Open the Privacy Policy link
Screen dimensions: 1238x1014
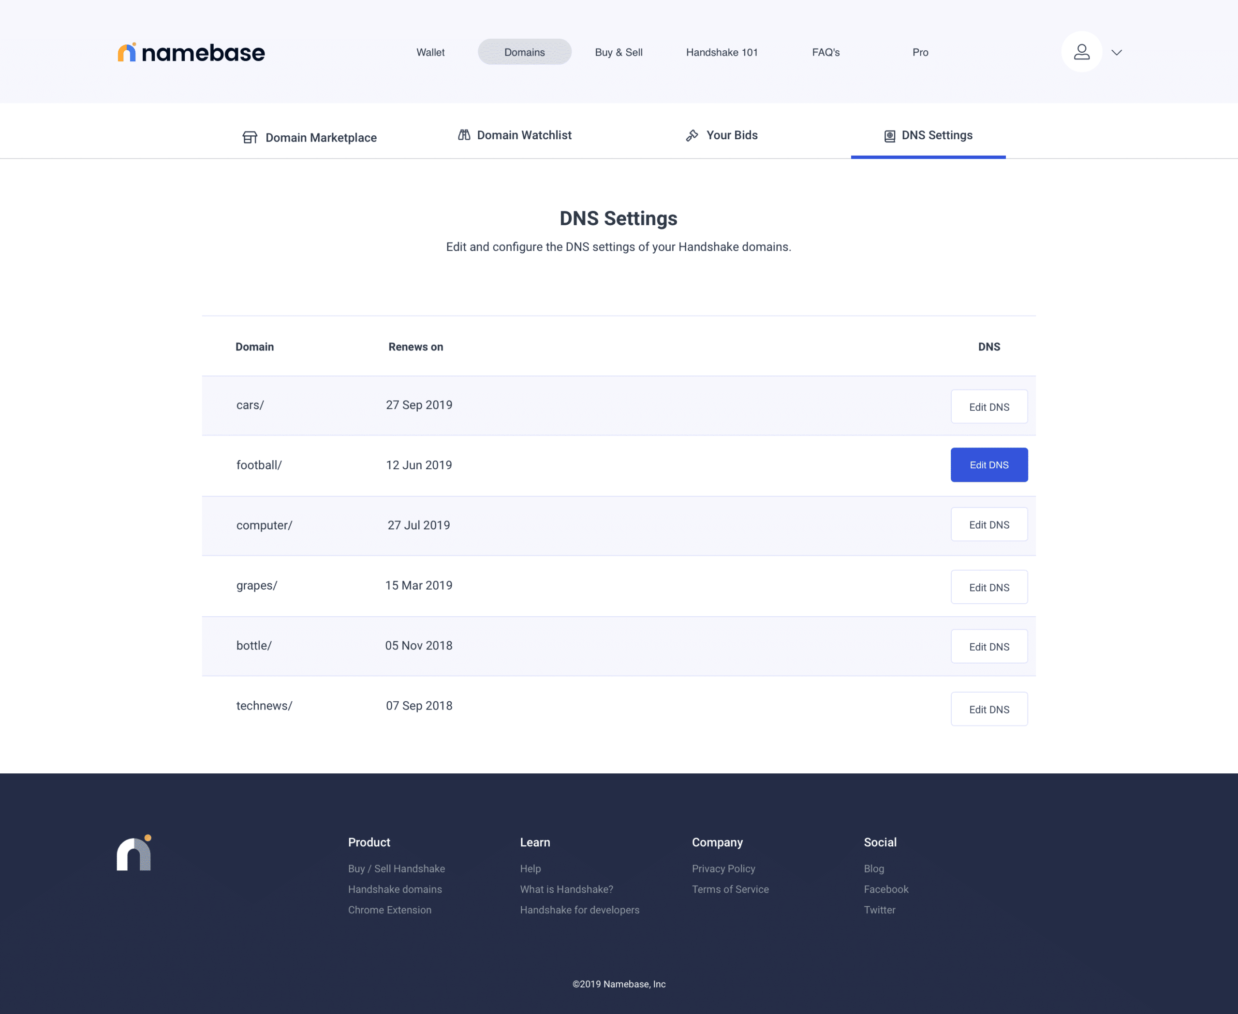(723, 869)
